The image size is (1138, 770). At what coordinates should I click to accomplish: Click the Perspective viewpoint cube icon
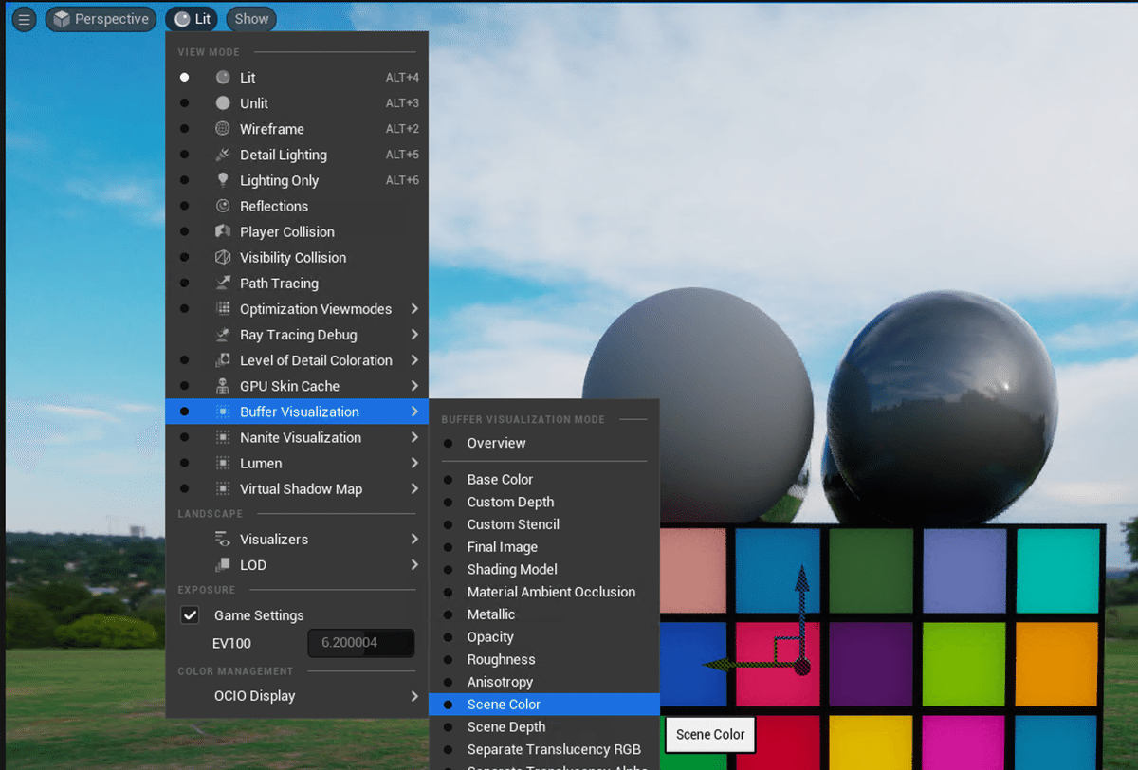[x=63, y=19]
